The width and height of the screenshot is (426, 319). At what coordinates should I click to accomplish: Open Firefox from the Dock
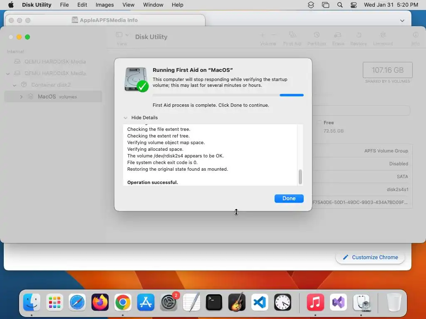[x=100, y=302]
